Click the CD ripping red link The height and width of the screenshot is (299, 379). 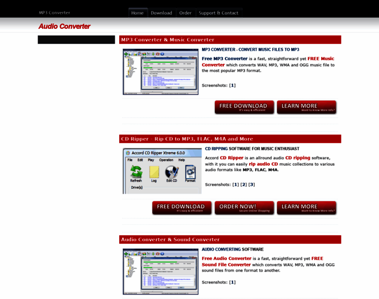pos(298,158)
